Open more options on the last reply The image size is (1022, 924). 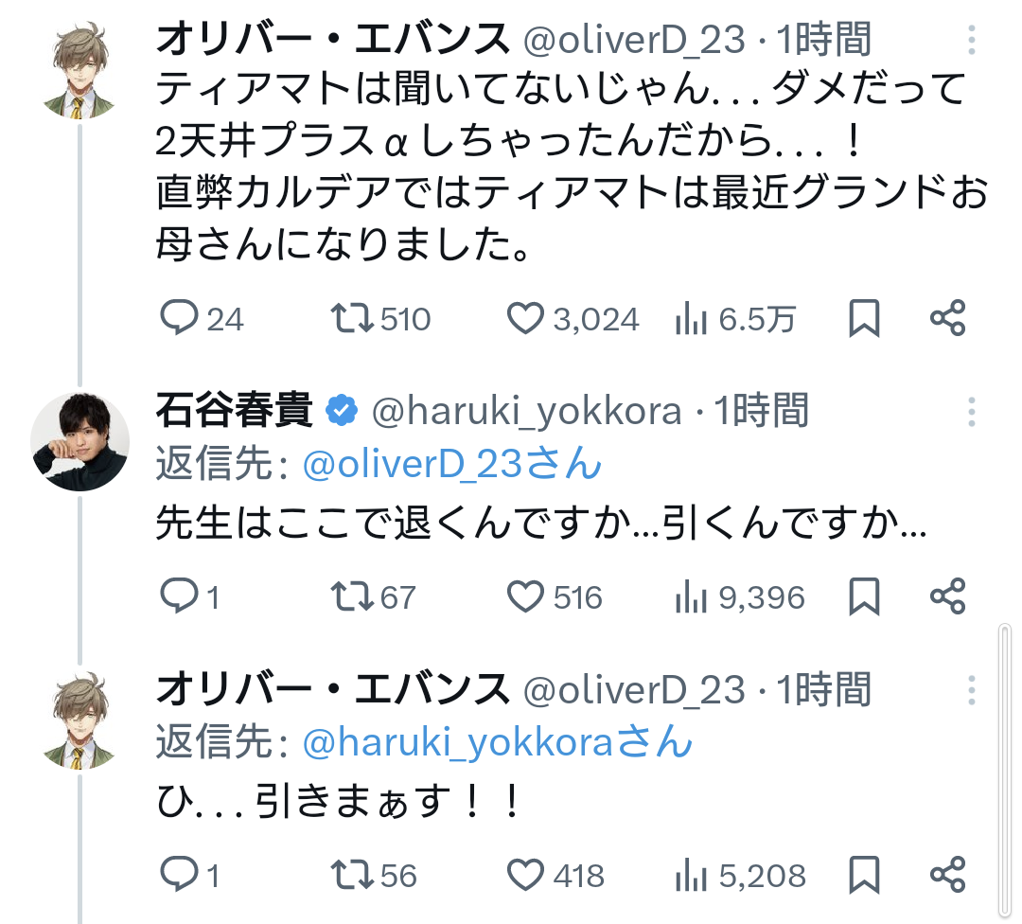point(972,689)
